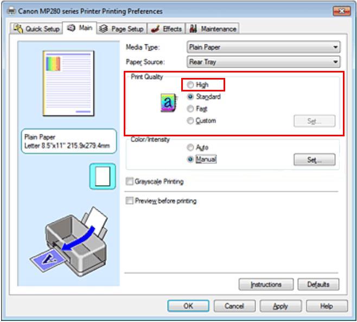Viewport: 357px width, 322px height.
Task: Open the Maintenance tab
Action: pyautogui.click(x=213, y=29)
